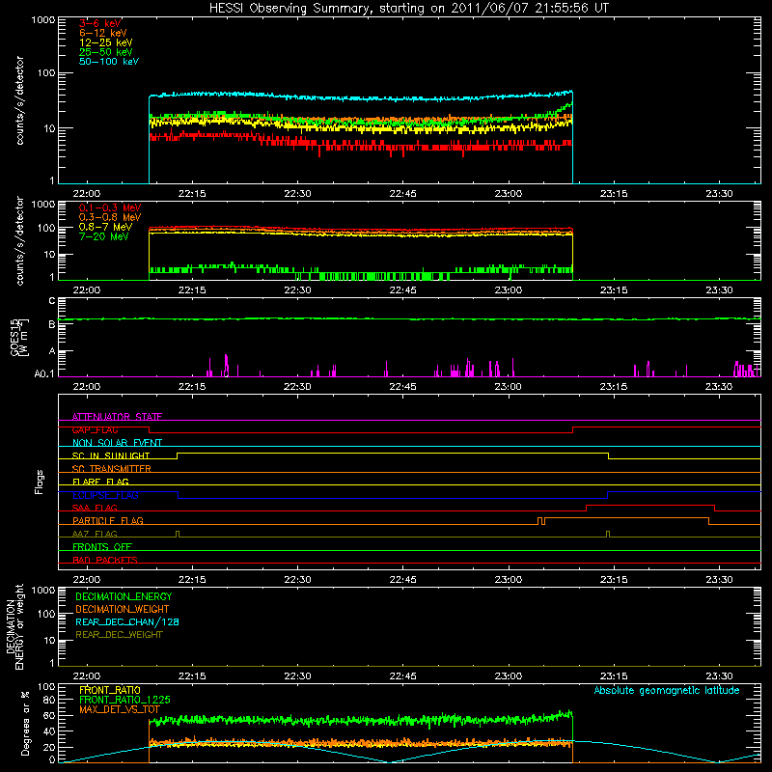The image size is (772, 772).
Task: Click the cyan 50-100 keV count curve
Action: point(361,97)
